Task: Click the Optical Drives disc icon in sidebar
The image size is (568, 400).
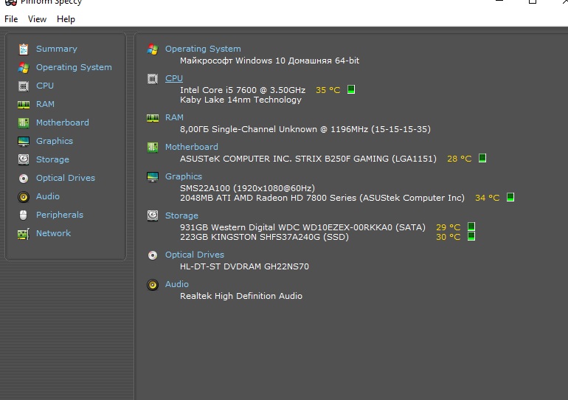Action: coord(24,179)
